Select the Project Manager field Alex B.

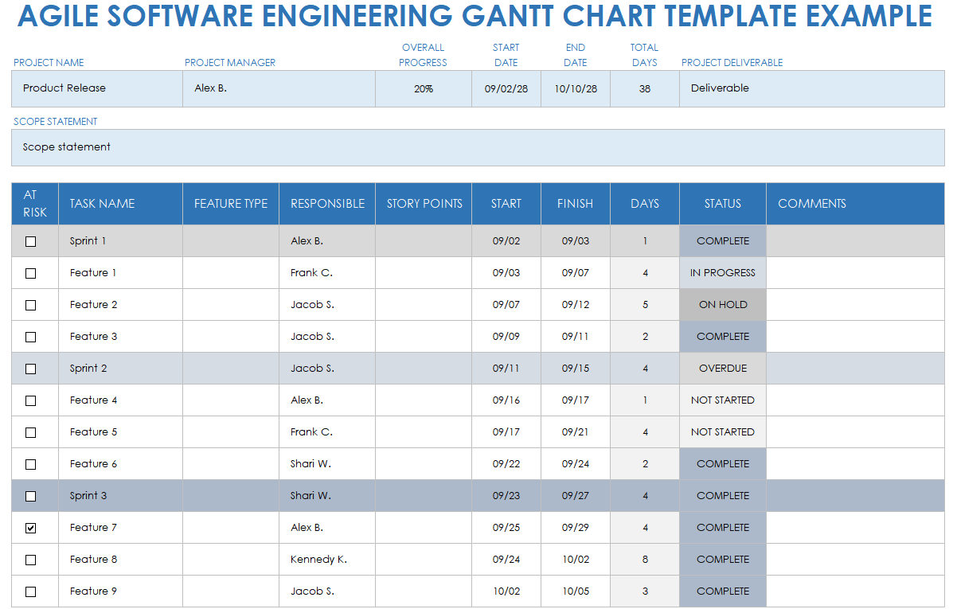click(279, 88)
